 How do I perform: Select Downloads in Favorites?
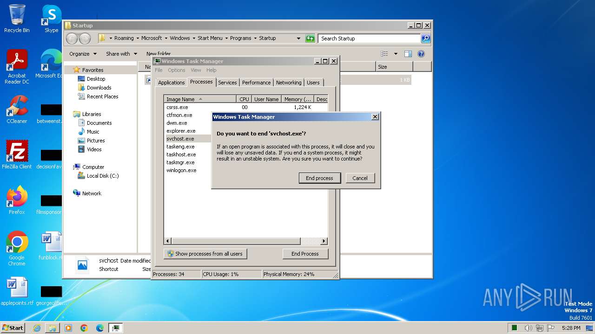[99, 88]
